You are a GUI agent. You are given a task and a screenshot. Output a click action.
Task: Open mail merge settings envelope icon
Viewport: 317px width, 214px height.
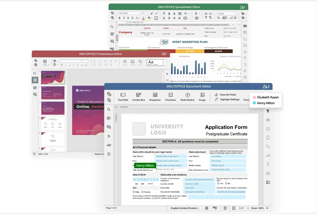tap(268, 173)
